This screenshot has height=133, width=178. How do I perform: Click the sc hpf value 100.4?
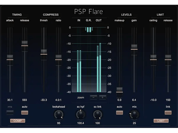pyautogui.click(x=81, y=123)
